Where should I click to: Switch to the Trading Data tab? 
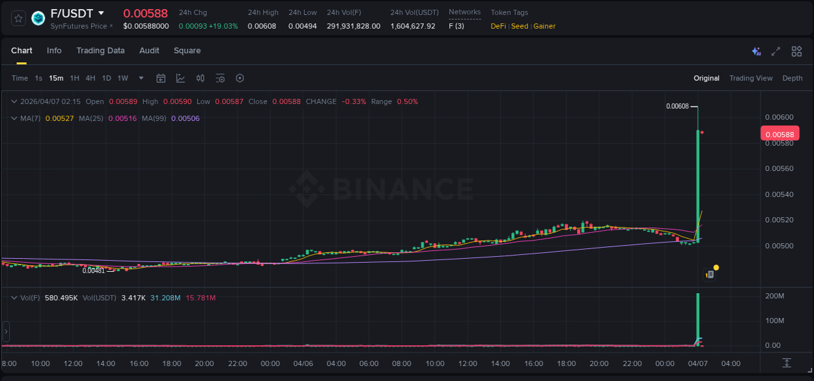pos(100,51)
